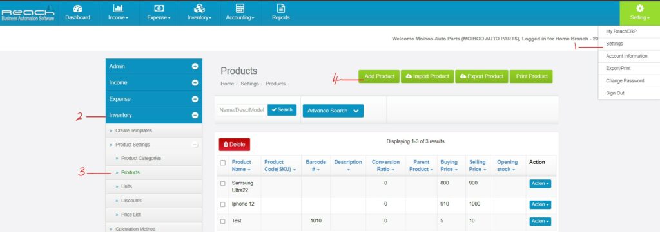Viewport: 660px width, 232px height.
Task: Sort by Conversion Ratio column
Action: (x=385, y=166)
